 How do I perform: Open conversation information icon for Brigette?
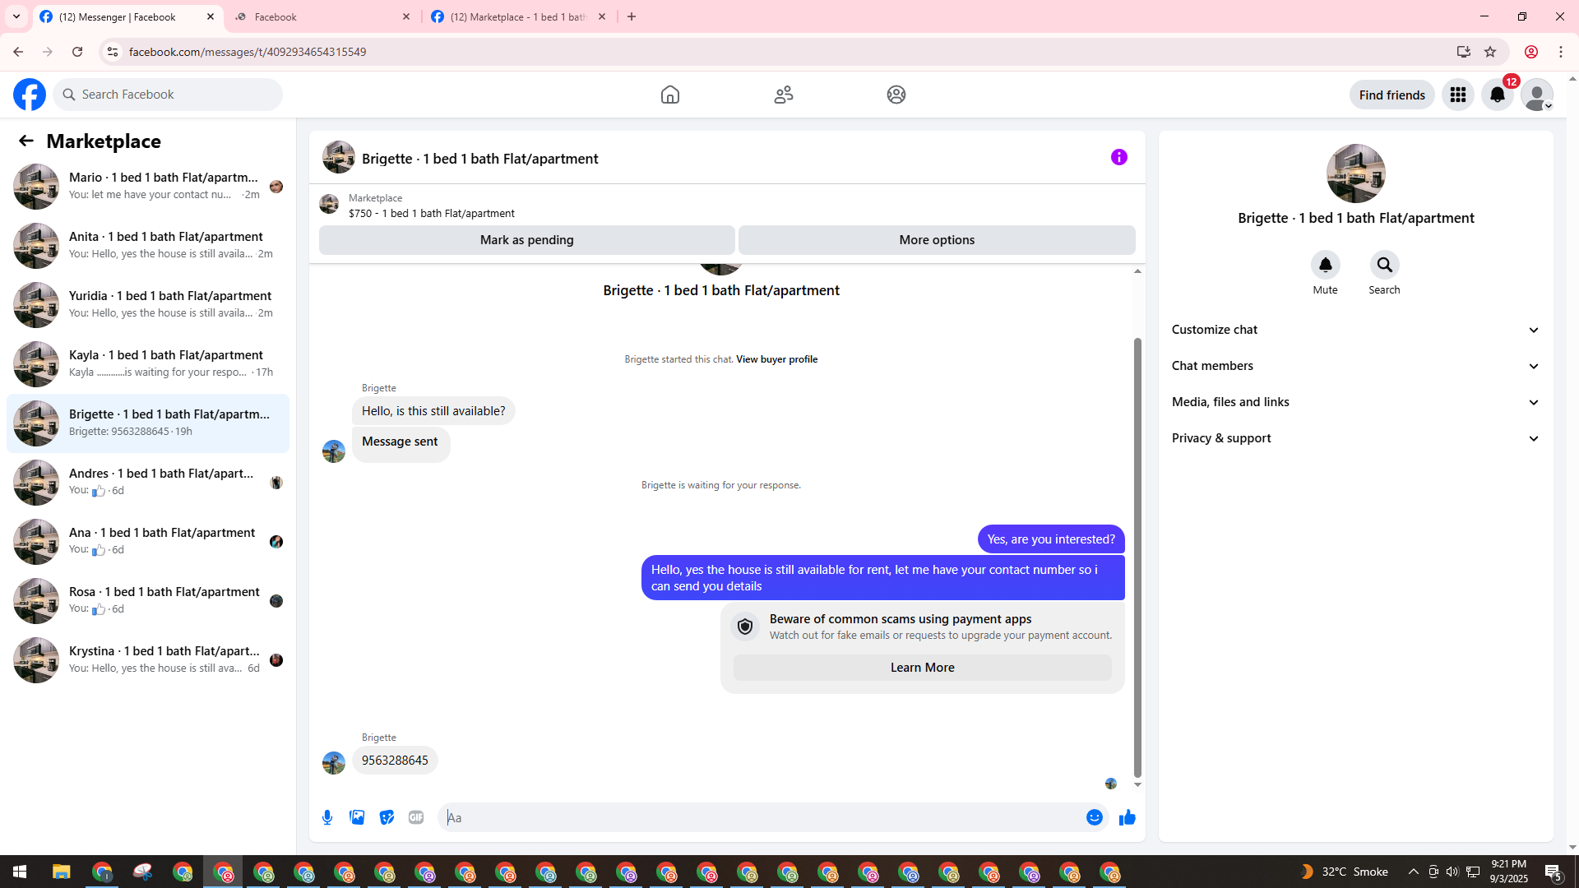pyautogui.click(x=1119, y=157)
